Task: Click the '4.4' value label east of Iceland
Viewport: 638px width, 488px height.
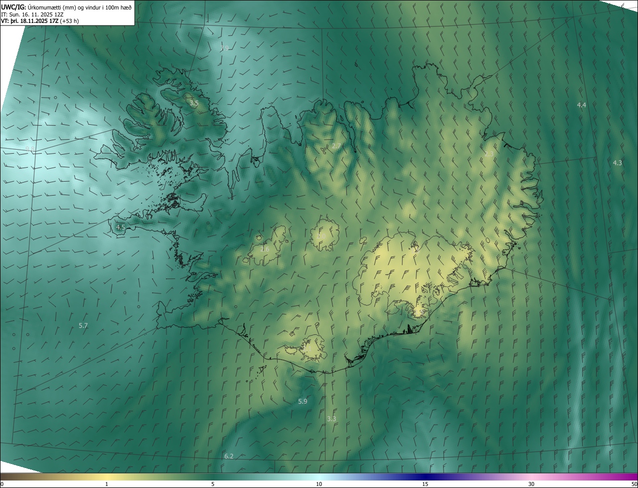Action: click(x=582, y=105)
